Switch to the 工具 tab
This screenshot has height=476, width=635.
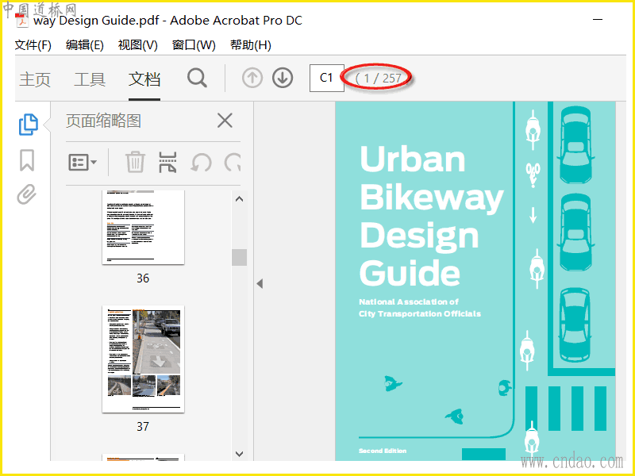(90, 79)
